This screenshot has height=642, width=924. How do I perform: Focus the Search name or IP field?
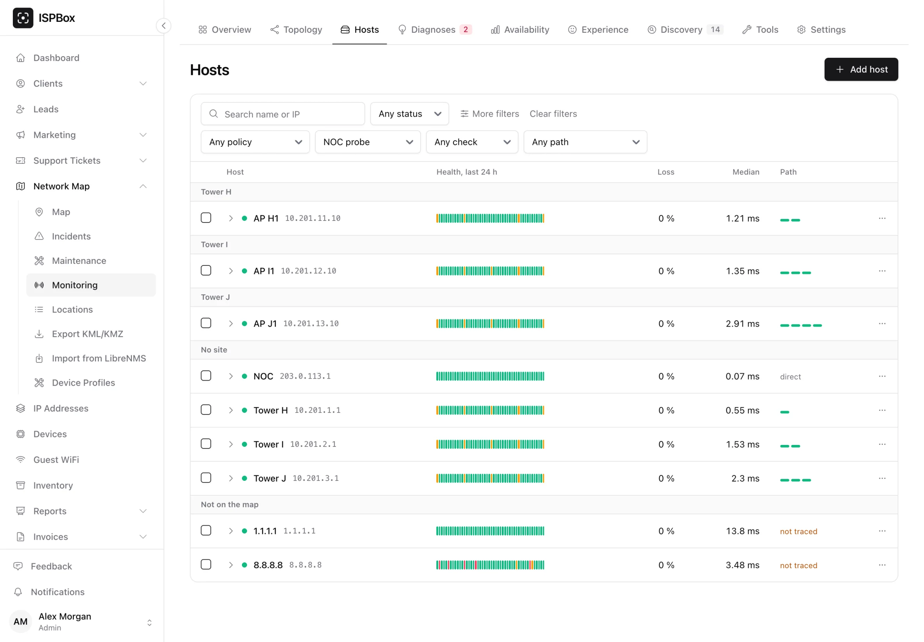(x=283, y=114)
